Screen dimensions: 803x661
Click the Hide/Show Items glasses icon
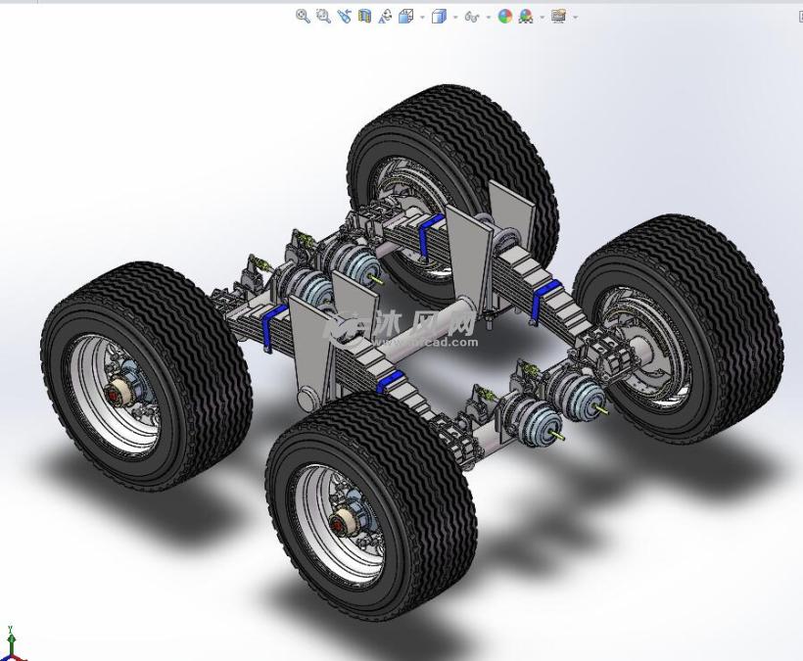click(471, 17)
